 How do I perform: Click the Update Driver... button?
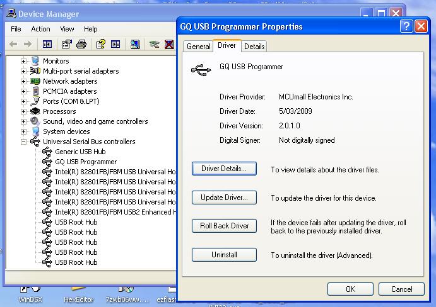click(224, 198)
